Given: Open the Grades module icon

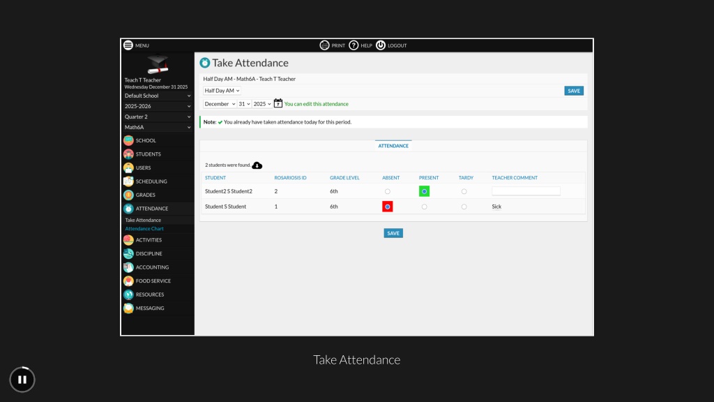Looking at the screenshot, I should 128,195.
